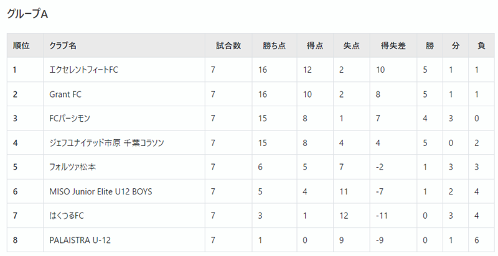Select the 順位 column header

click(21, 45)
